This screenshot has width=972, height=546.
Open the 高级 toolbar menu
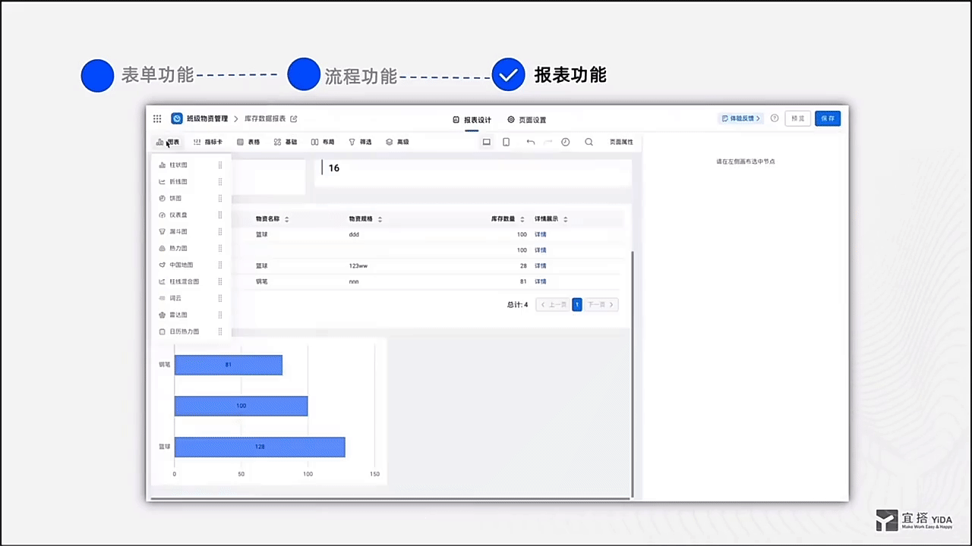point(397,142)
